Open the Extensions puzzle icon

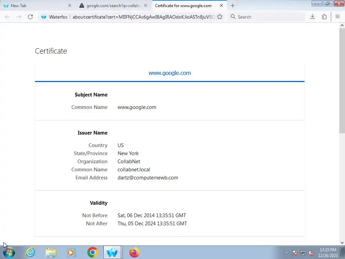pos(324,17)
